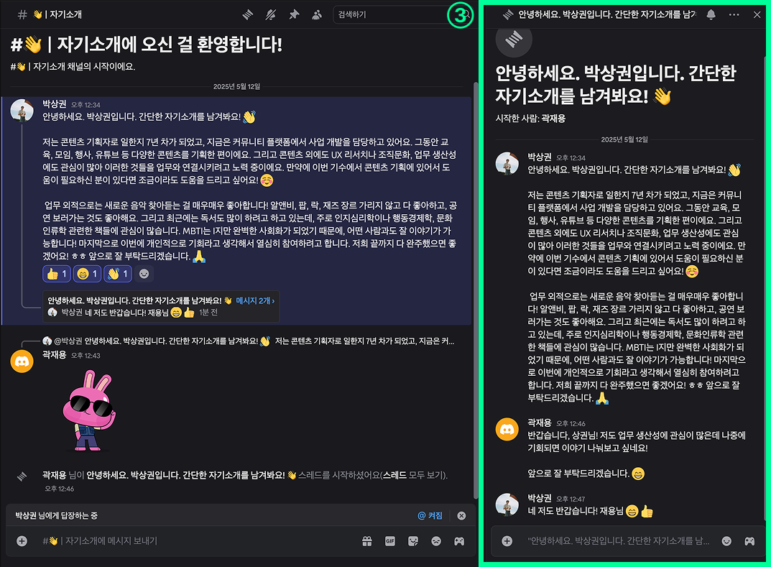The width and height of the screenshot is (771, 567).
Task: Open plus attachment menu in channel input
Action: (x=22, y=541)
